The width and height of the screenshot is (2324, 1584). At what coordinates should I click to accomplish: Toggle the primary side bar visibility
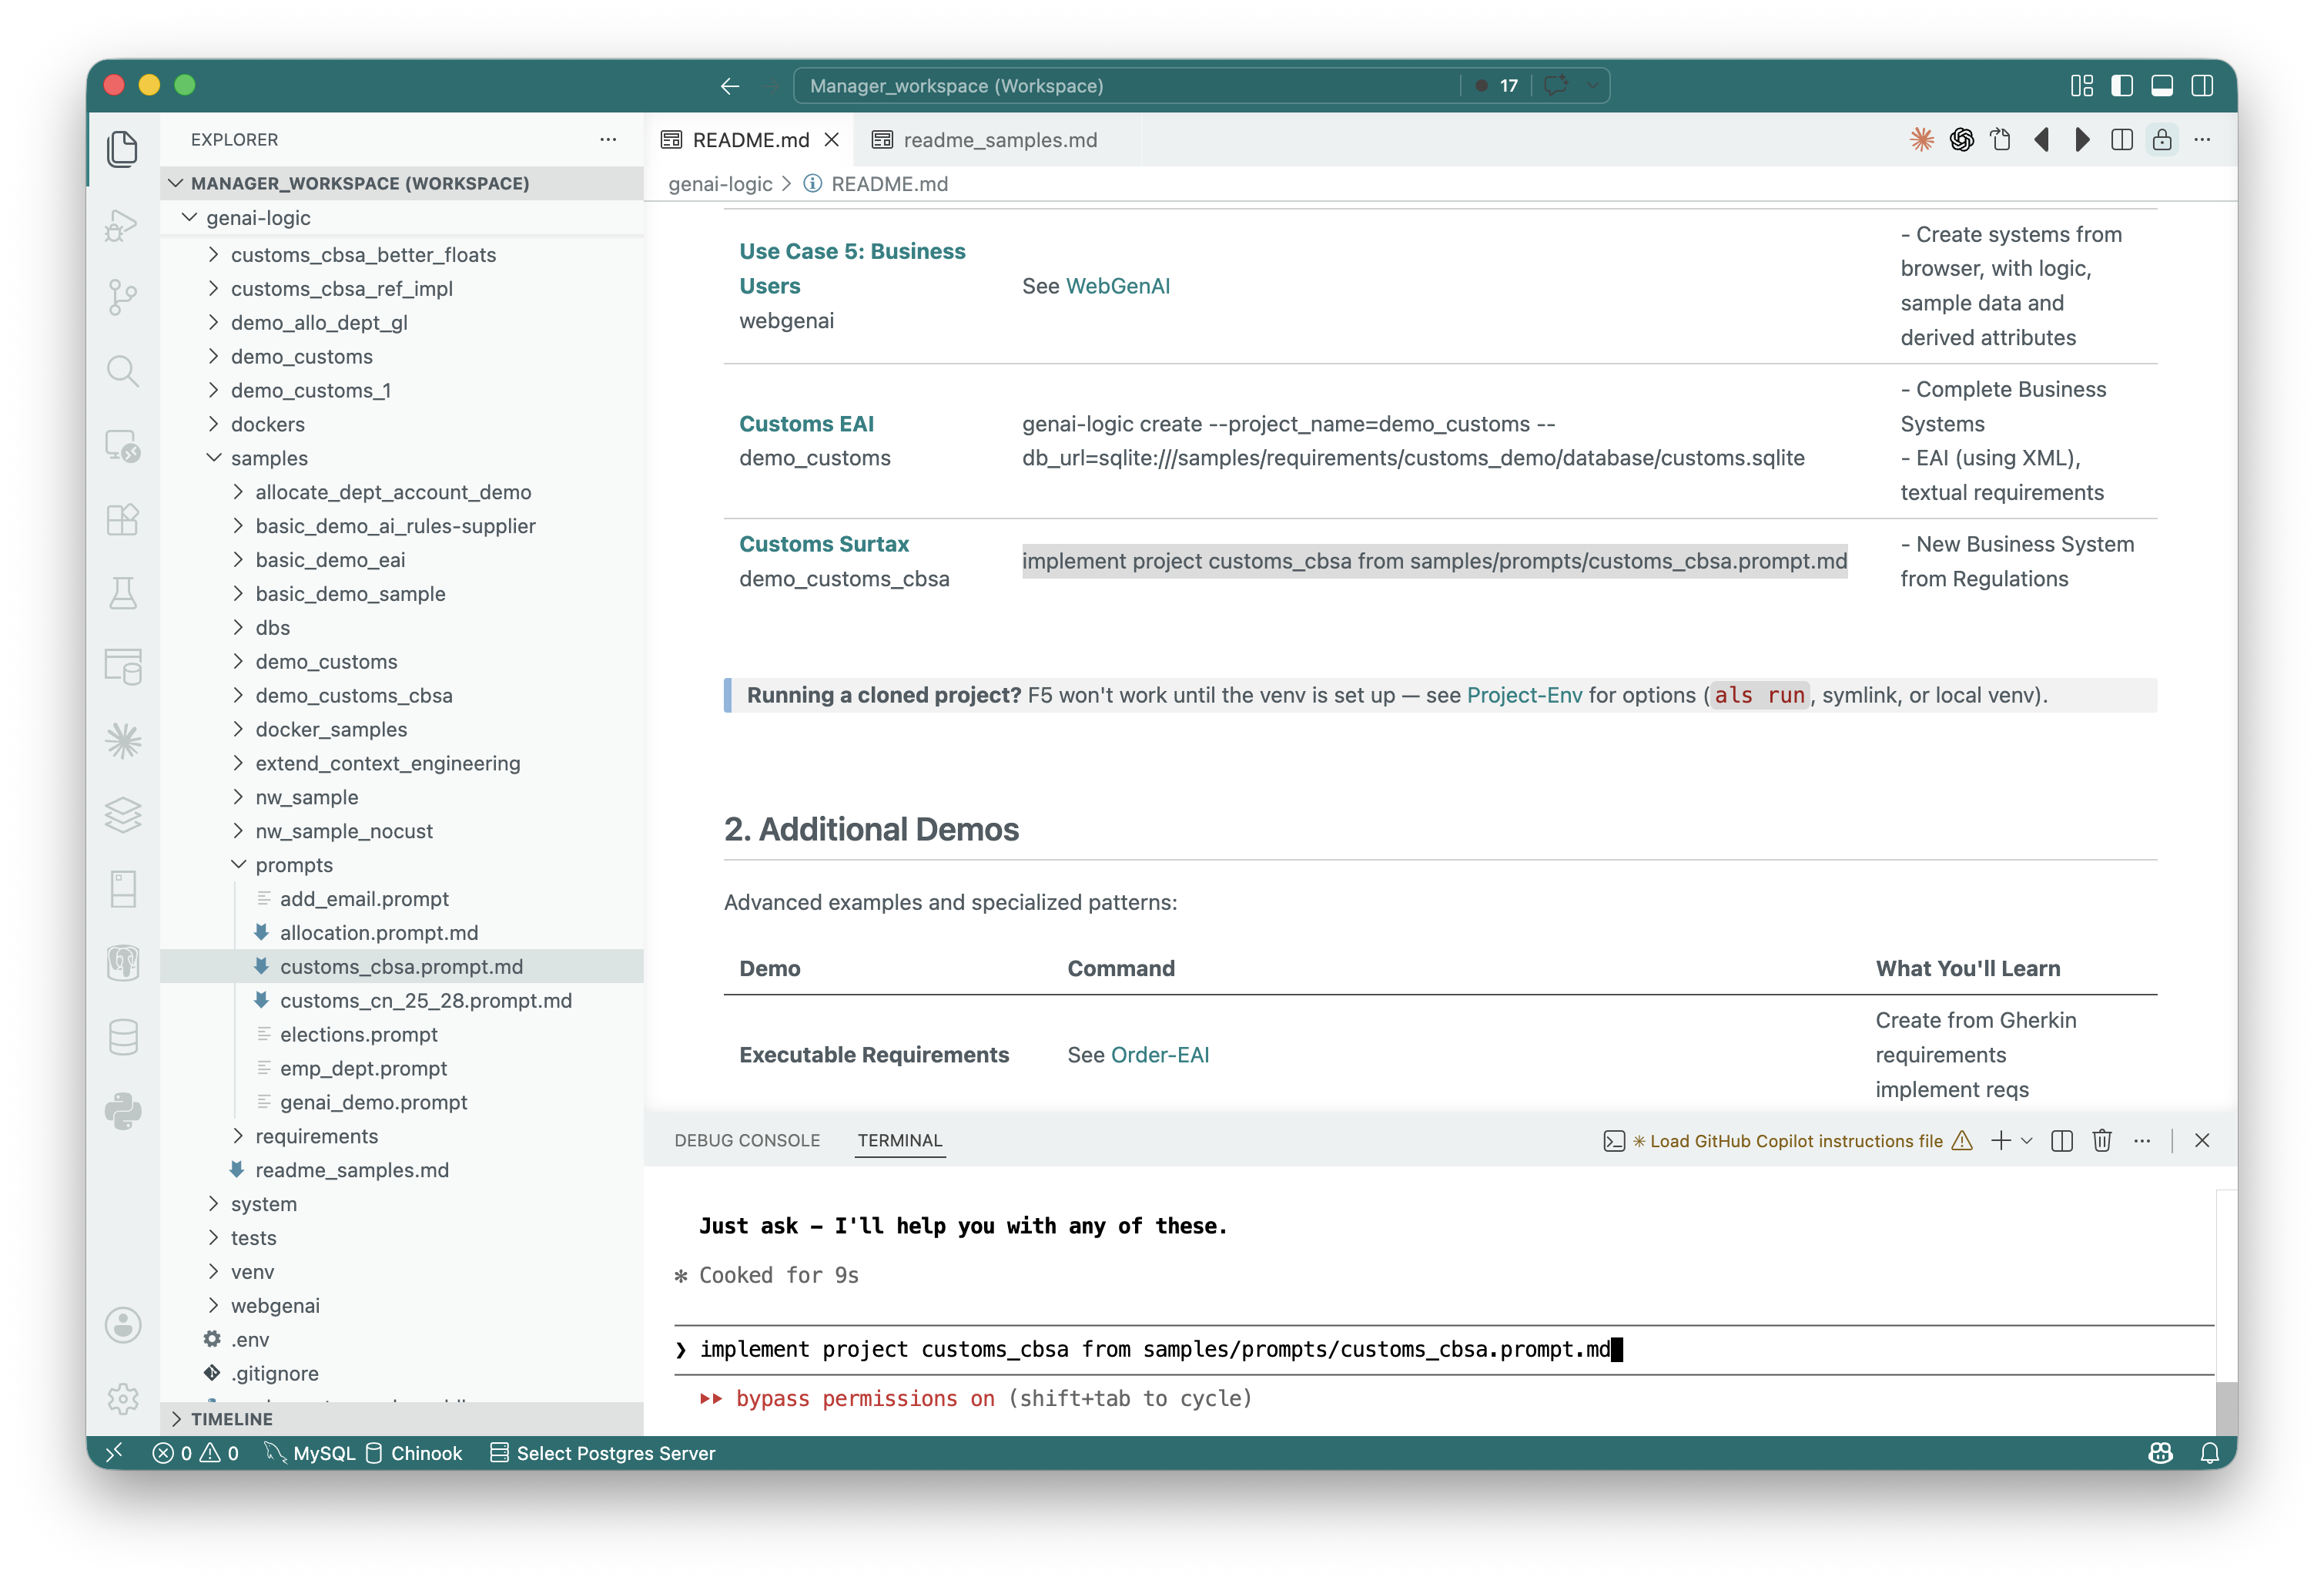click(2121, 86)
